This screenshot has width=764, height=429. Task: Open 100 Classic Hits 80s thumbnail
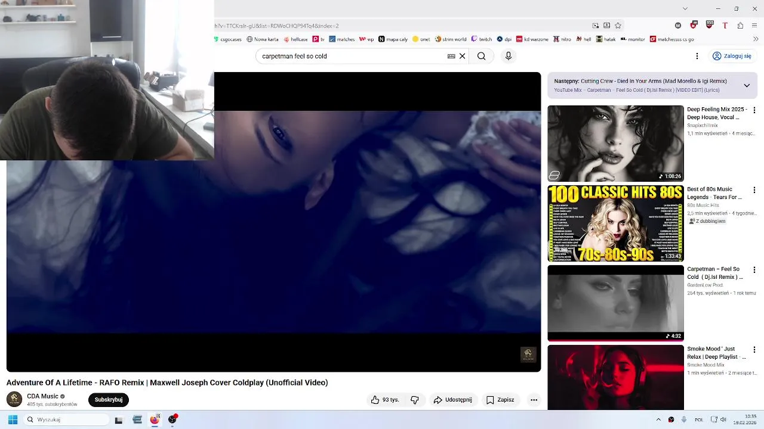[x=615, y=223]
